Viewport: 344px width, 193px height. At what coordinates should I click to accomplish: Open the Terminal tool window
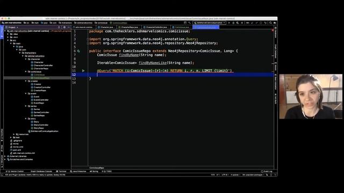pyautogui.click(x=61, y=172)
